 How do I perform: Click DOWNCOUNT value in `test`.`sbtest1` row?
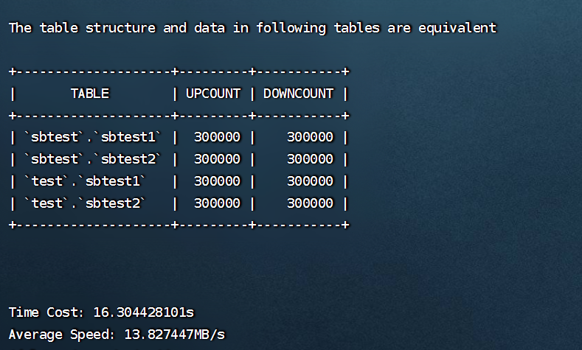(310, 181)
